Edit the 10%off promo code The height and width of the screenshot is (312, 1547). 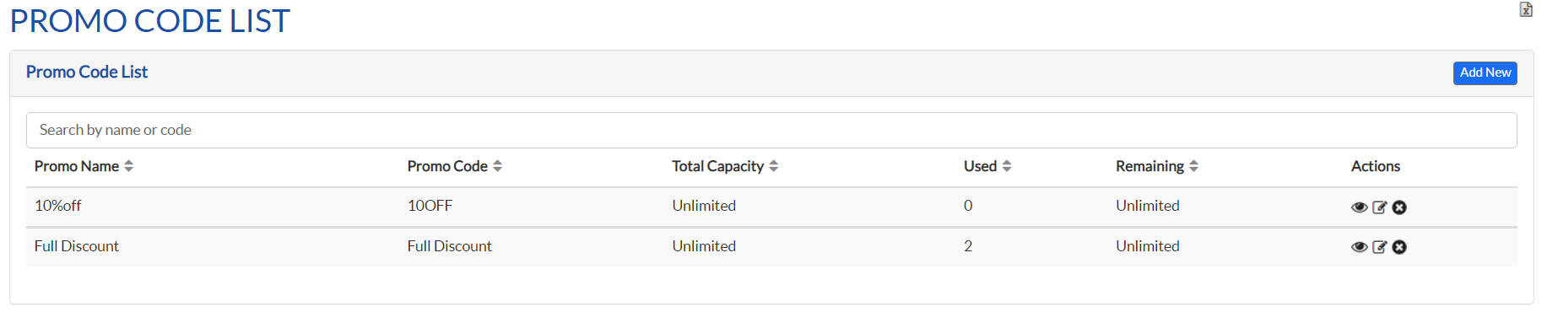pos(1380,207)
